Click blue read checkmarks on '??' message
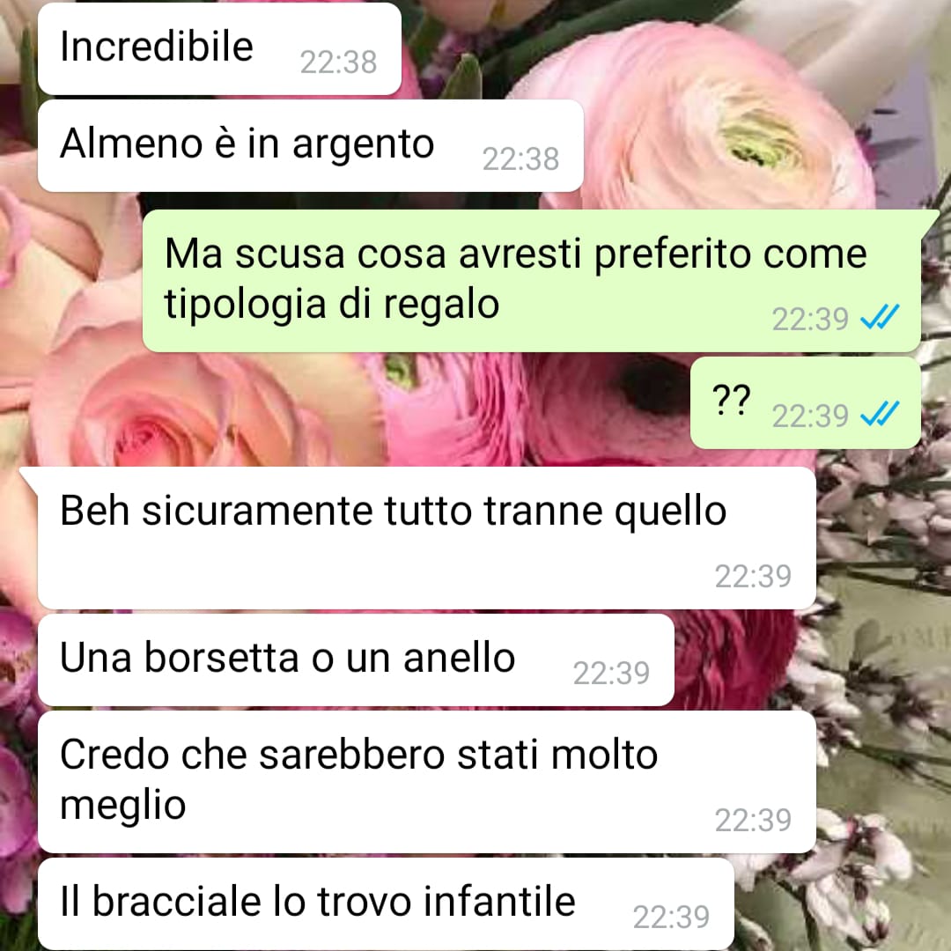 [x=880, y=414]
